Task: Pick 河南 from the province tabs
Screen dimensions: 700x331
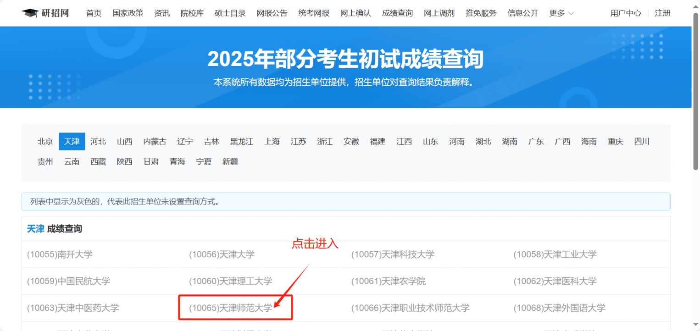Action: (457, 142)
